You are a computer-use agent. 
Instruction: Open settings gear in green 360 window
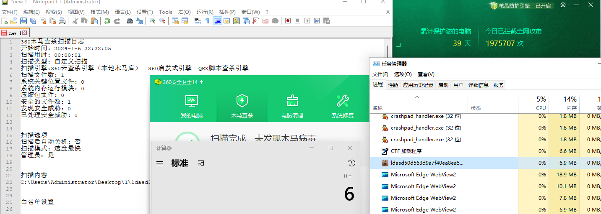[563, 5]
